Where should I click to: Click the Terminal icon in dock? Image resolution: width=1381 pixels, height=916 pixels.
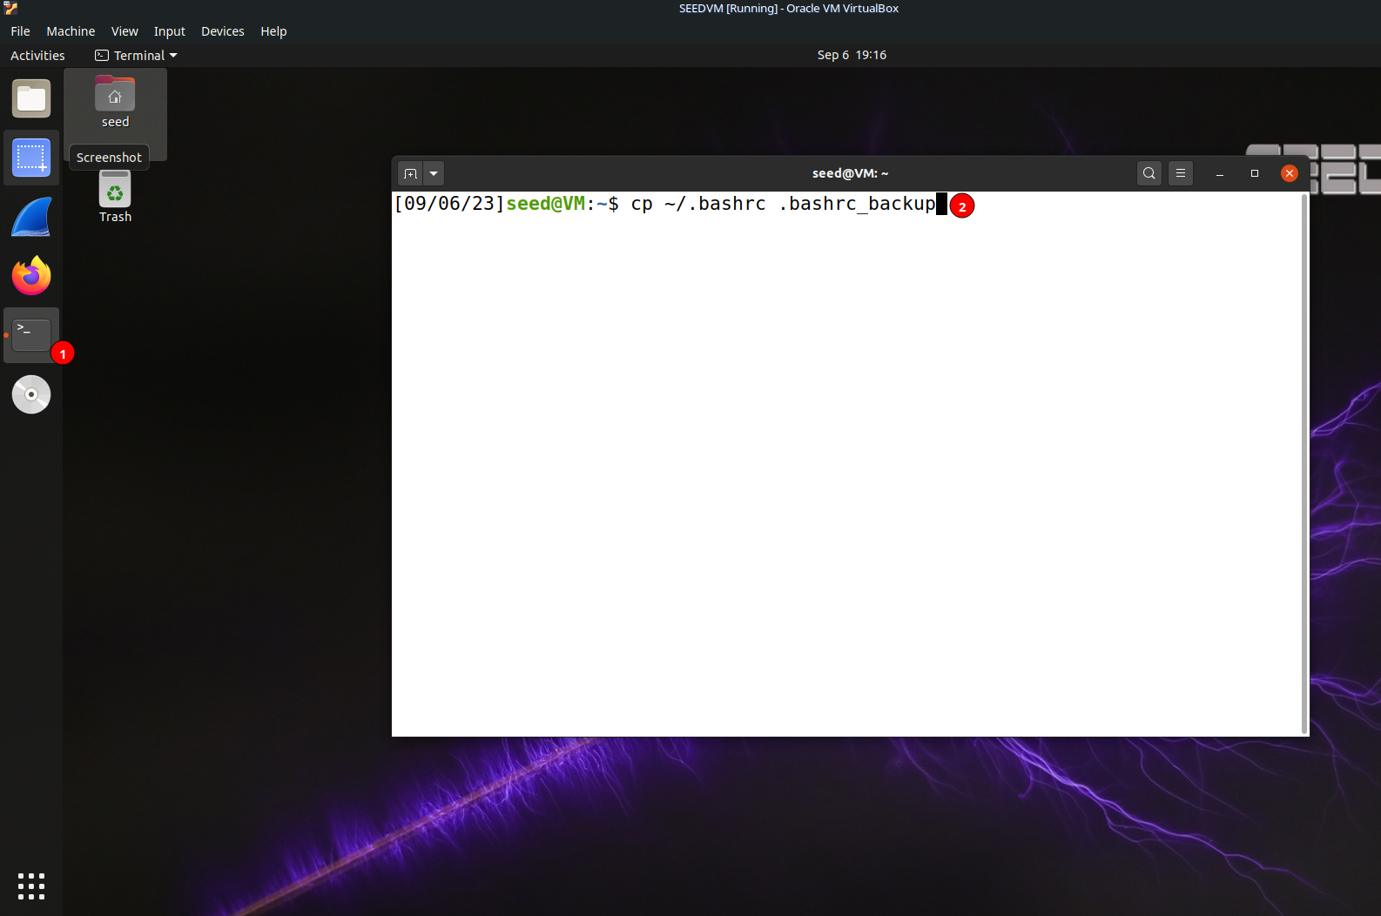31,335
